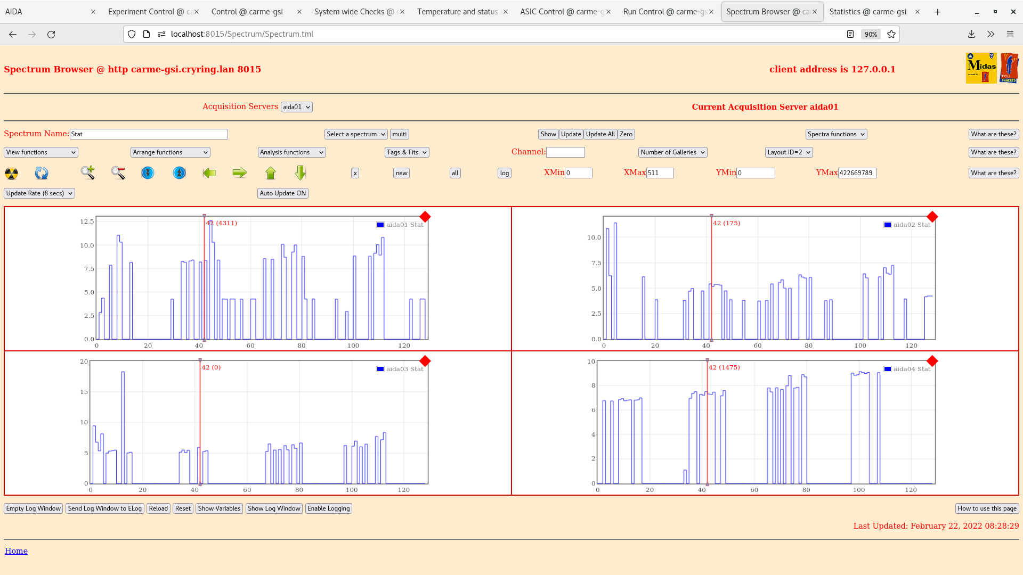Click the blue circle down-arrows icon

148,173
